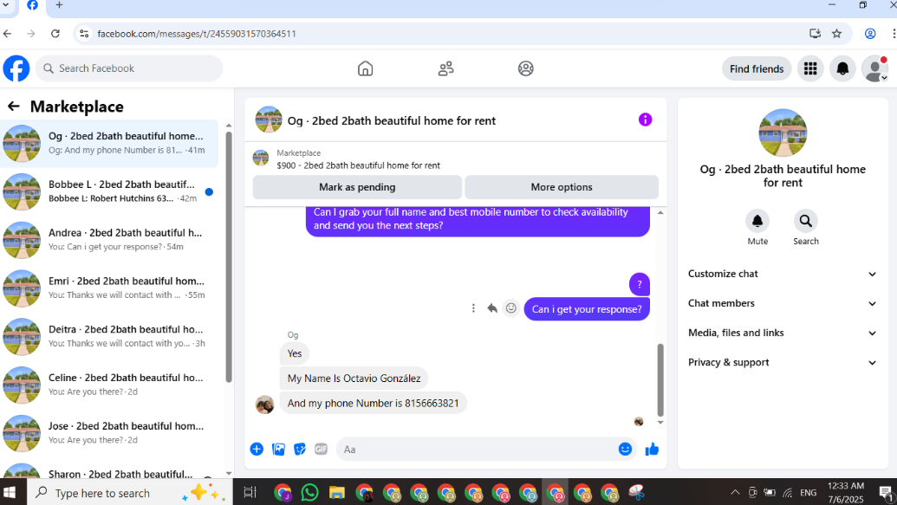Focus Windows 'Type here to search' box
The height and width of the screenshot is (505, 897).
click(x=128, y=492)
